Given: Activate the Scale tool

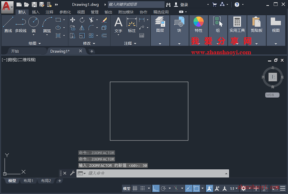Looking at the screenshot, I should [x=82, y=36].
